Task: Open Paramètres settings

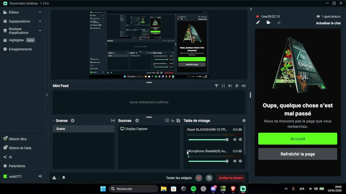Action: 17,166
